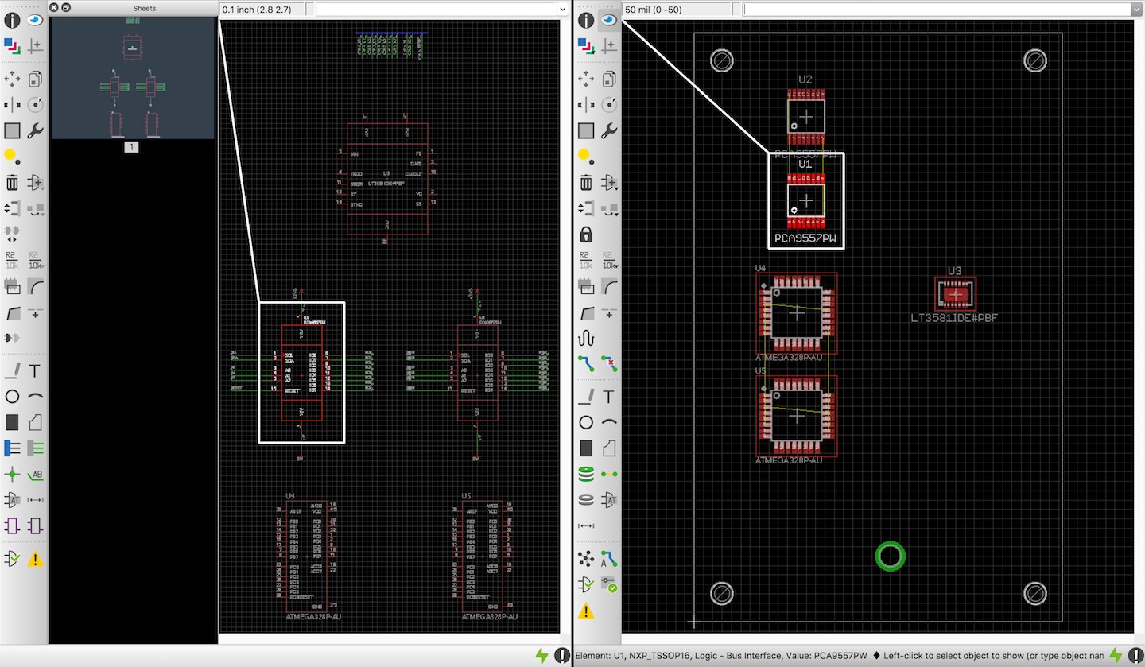Select the Via tool in the board toolbar
This screenshot has height=667, width=1145.
[x=586, y=475]
